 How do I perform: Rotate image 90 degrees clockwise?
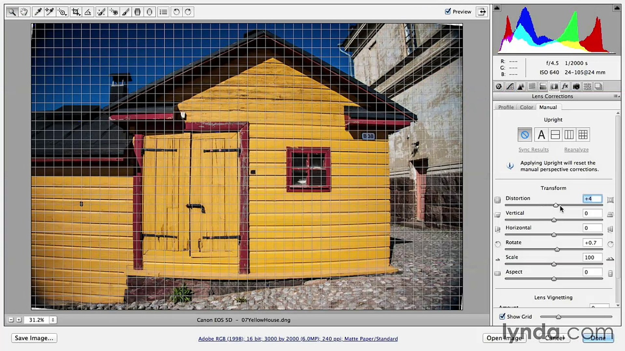click(x=188, y=12)
